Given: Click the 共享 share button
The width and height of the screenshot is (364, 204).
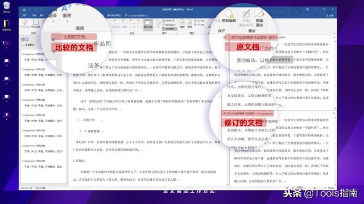Looking at the screenshot, I should tap(330, 15).
